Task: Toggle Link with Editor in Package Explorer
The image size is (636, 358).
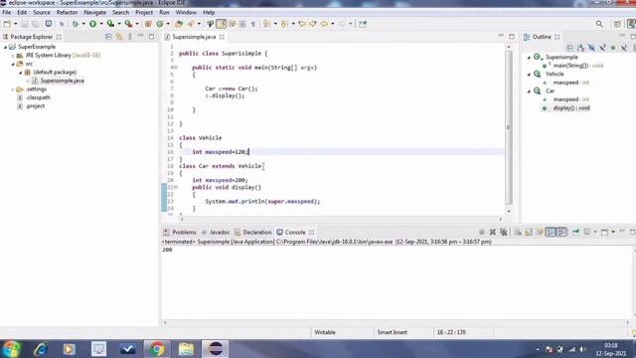Action: [x=119, y=37]
